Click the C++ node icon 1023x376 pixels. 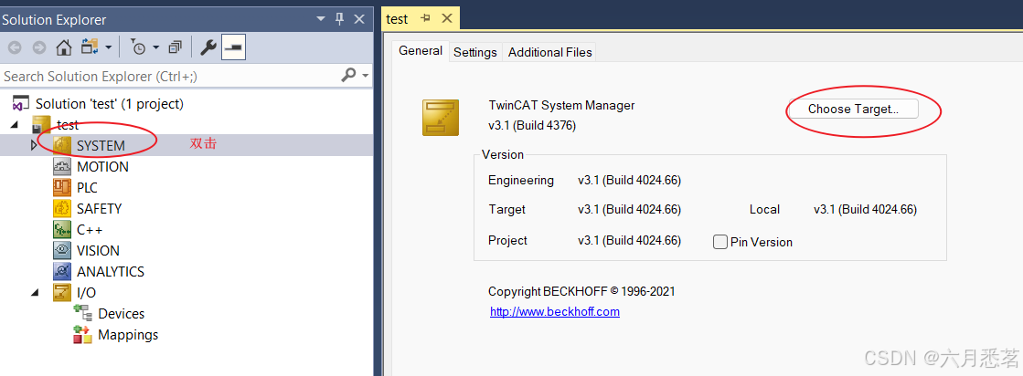click(x=61, y=229)
